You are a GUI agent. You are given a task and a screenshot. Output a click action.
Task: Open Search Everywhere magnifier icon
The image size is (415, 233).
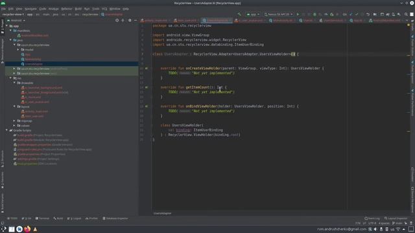(x=406, y=14)
